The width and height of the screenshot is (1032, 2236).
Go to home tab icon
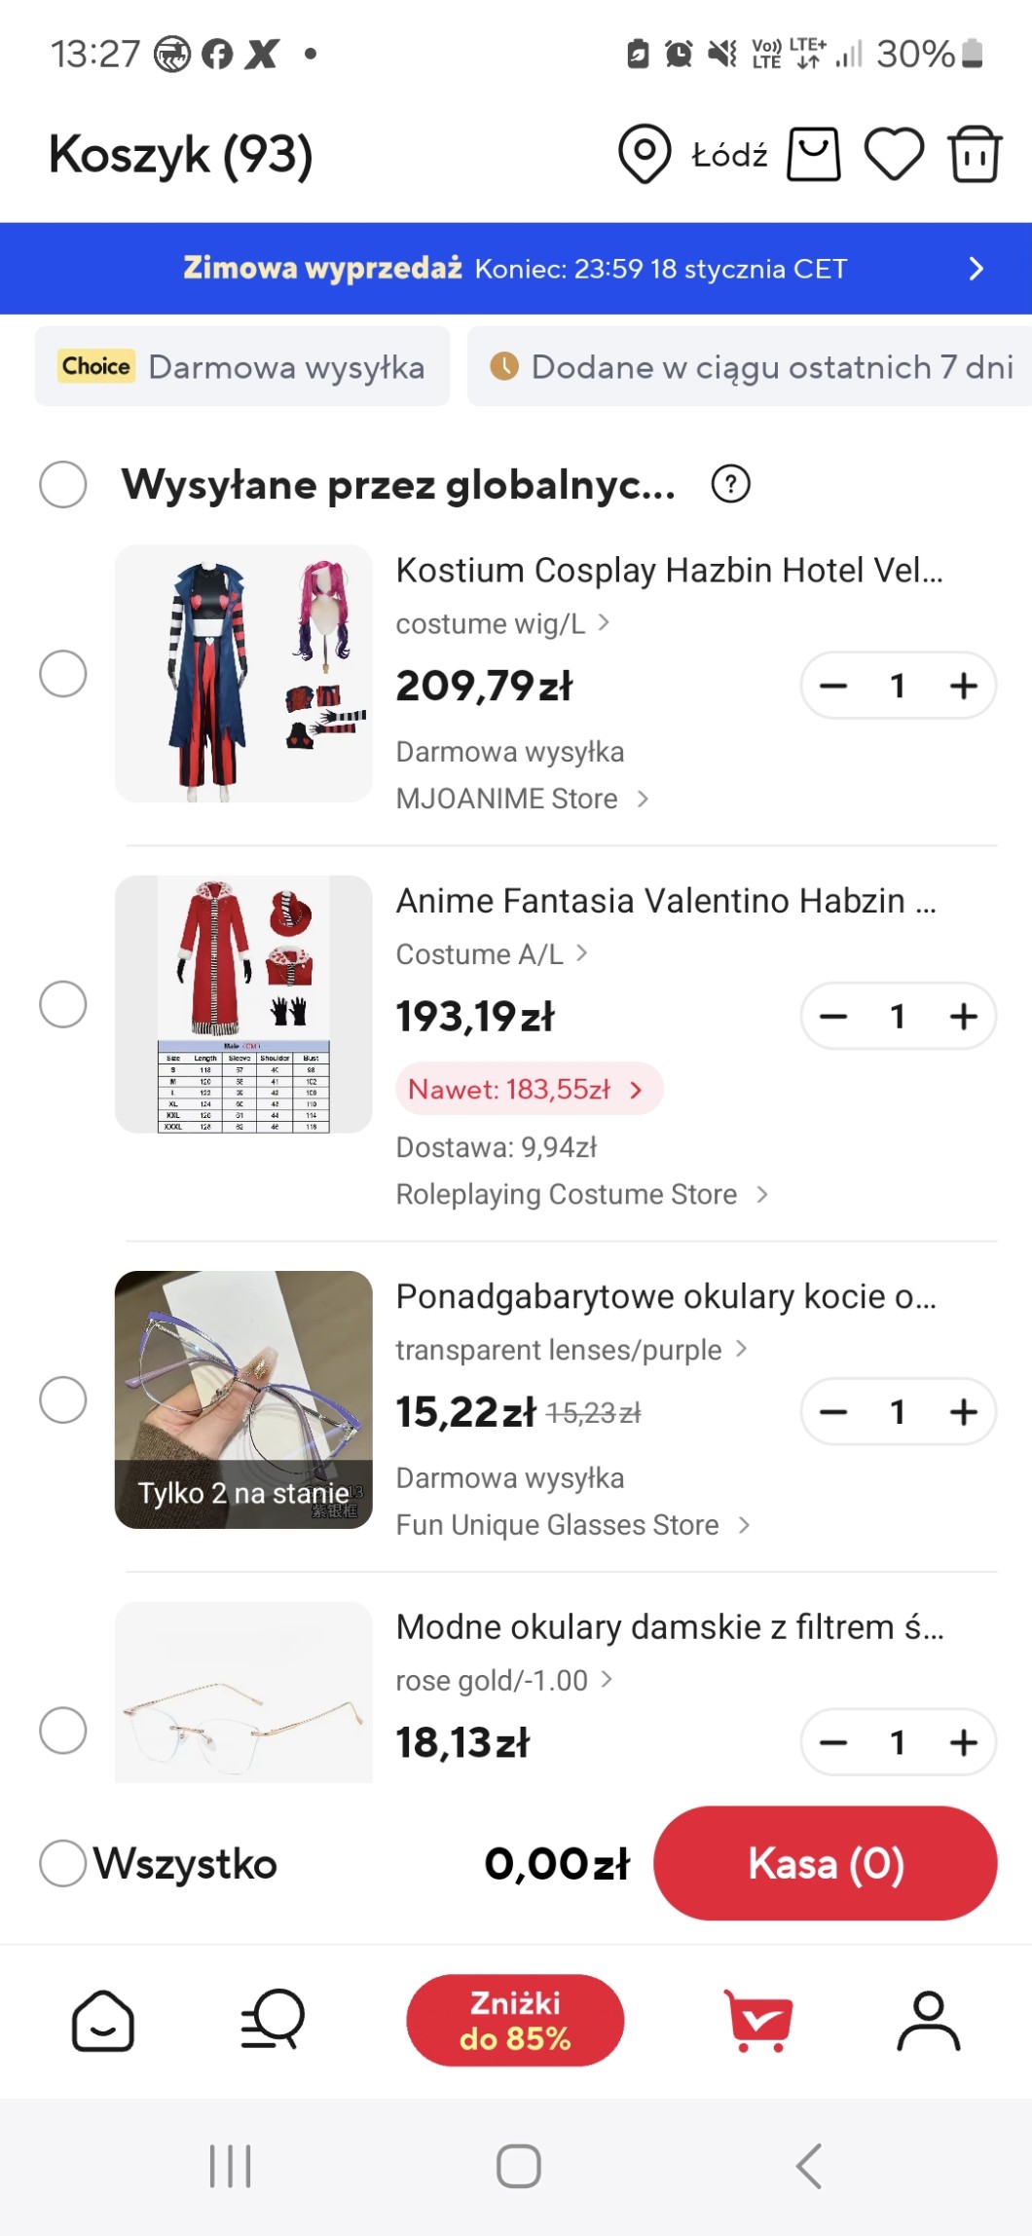pyautogui.click(x=103, y=2020)
